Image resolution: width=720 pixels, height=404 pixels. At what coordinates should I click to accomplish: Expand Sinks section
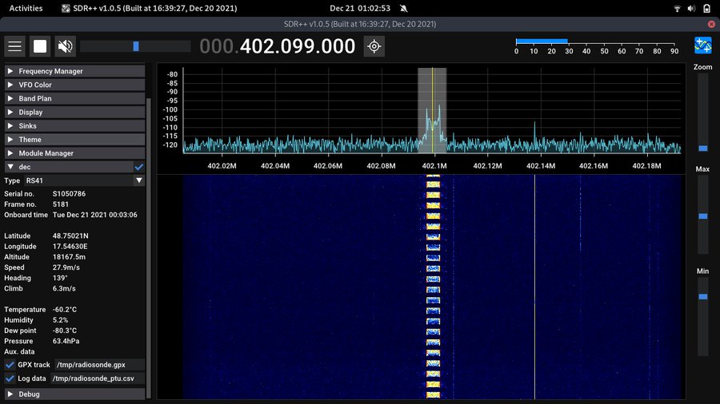(74, 126)
